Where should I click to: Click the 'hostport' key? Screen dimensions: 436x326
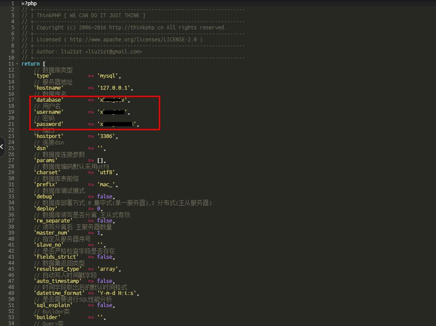coord(49,136)
